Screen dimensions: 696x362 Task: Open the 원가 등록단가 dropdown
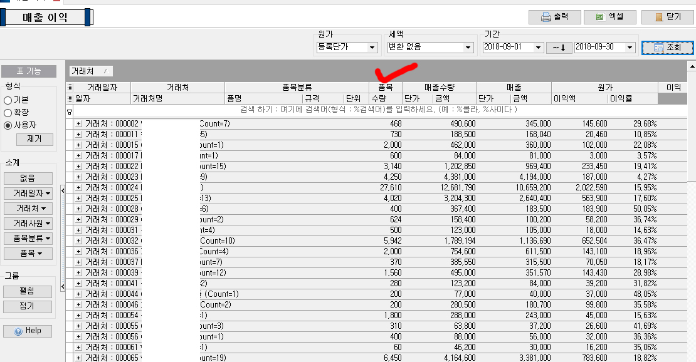tap(372, 48)
